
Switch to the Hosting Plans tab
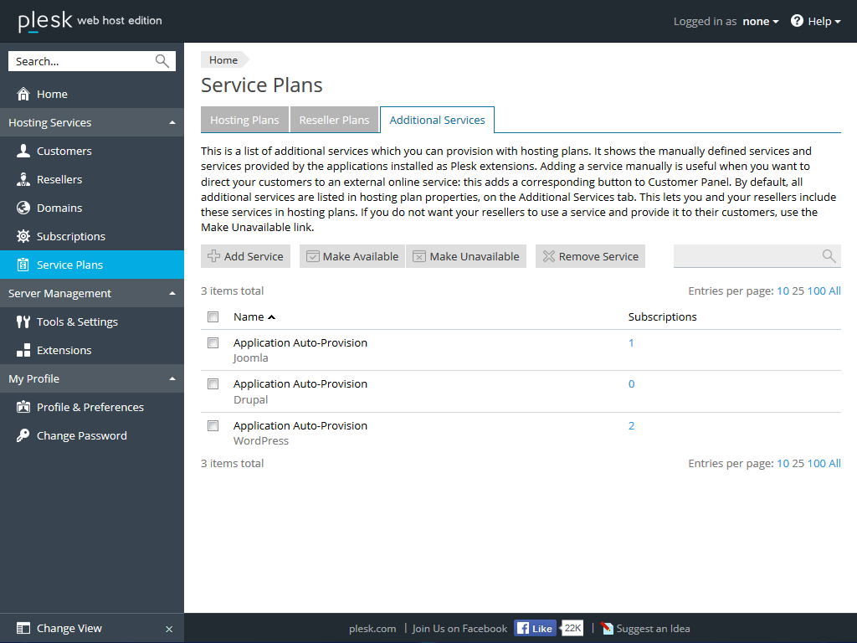point(244,120)
